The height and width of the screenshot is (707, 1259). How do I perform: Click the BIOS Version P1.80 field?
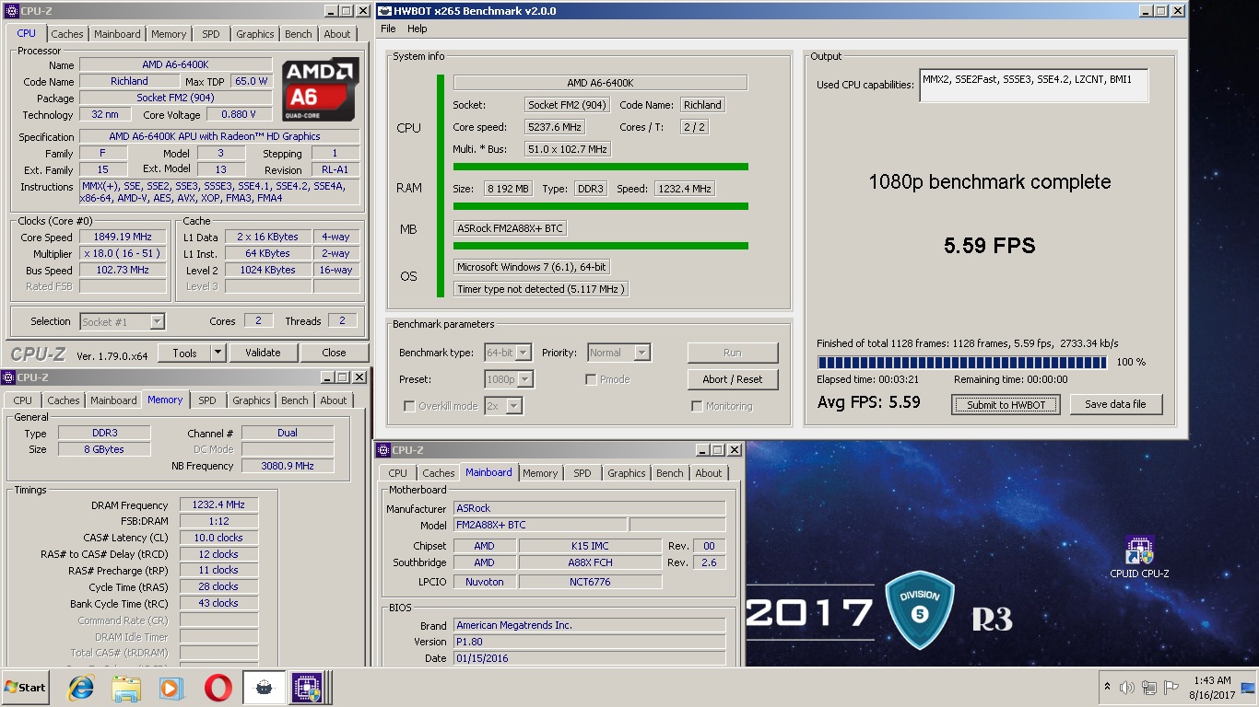click(589, 642)
